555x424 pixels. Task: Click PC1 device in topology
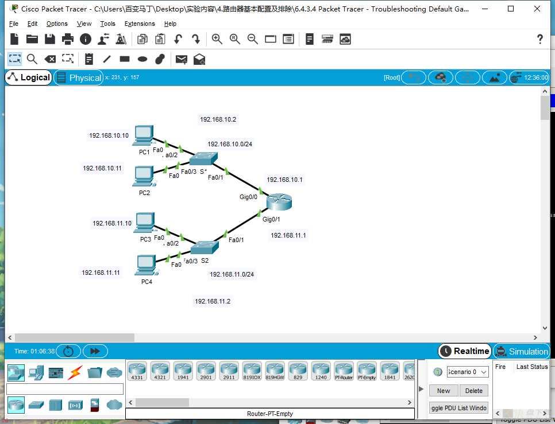pyautogui.click(x=144, y=135)
